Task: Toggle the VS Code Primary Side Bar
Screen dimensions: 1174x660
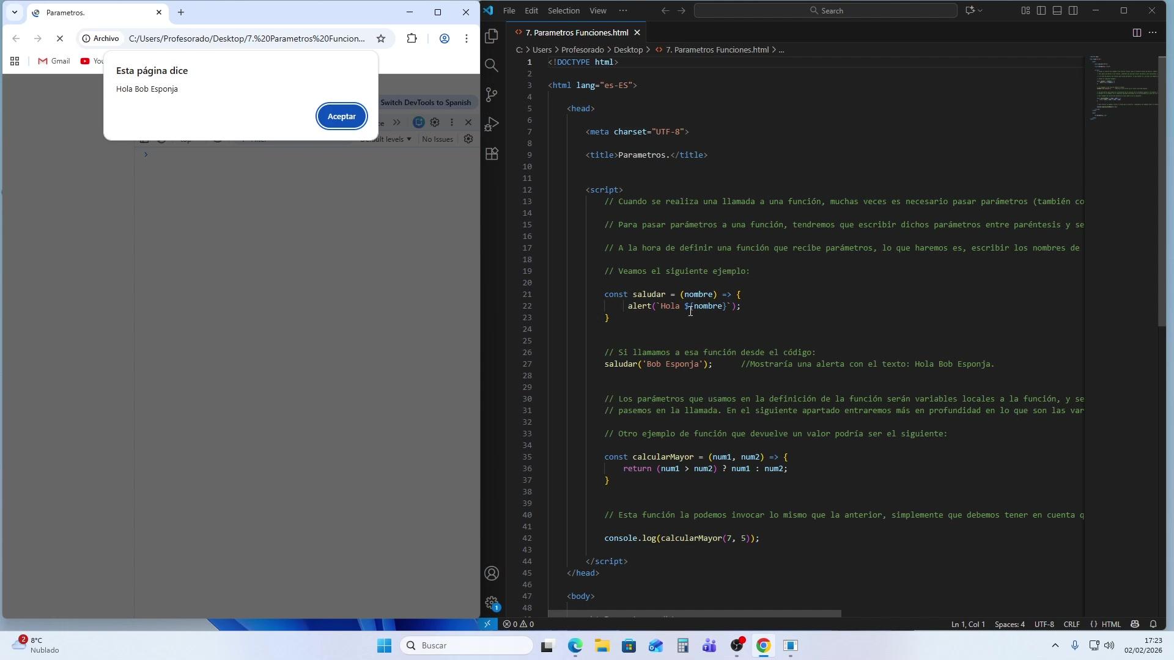Action: [x=1041, y=10]
